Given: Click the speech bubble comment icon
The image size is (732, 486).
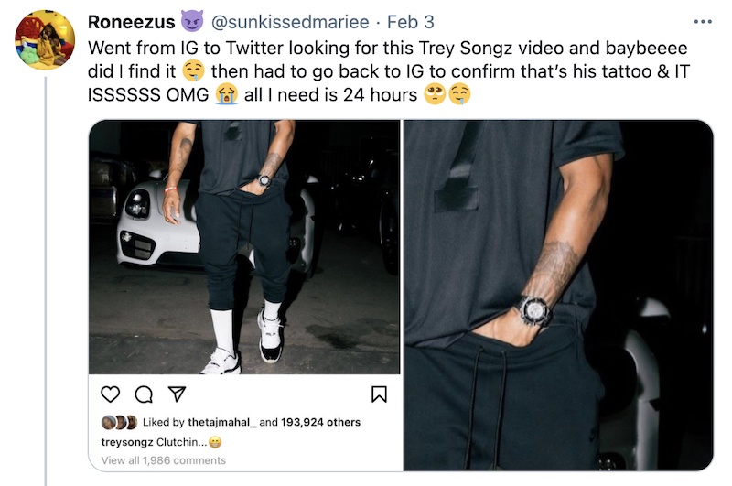Looking at the screenshot, I should [144, 394].
